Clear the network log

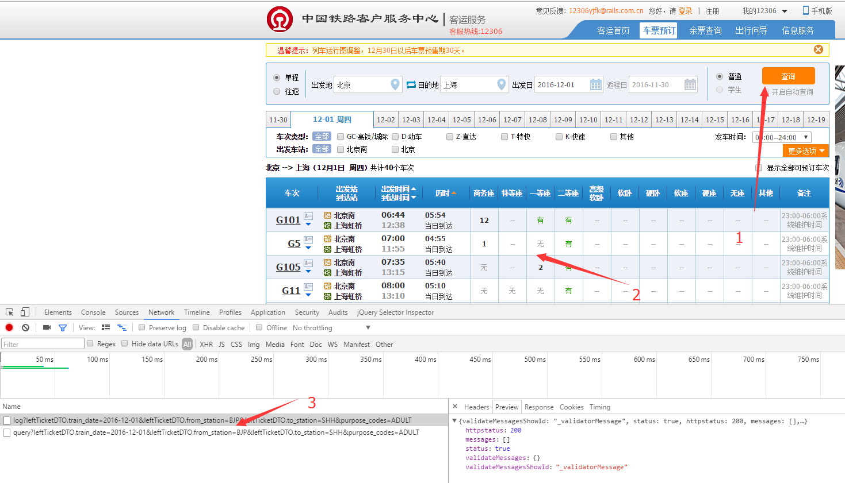click(x=25, y=327)
